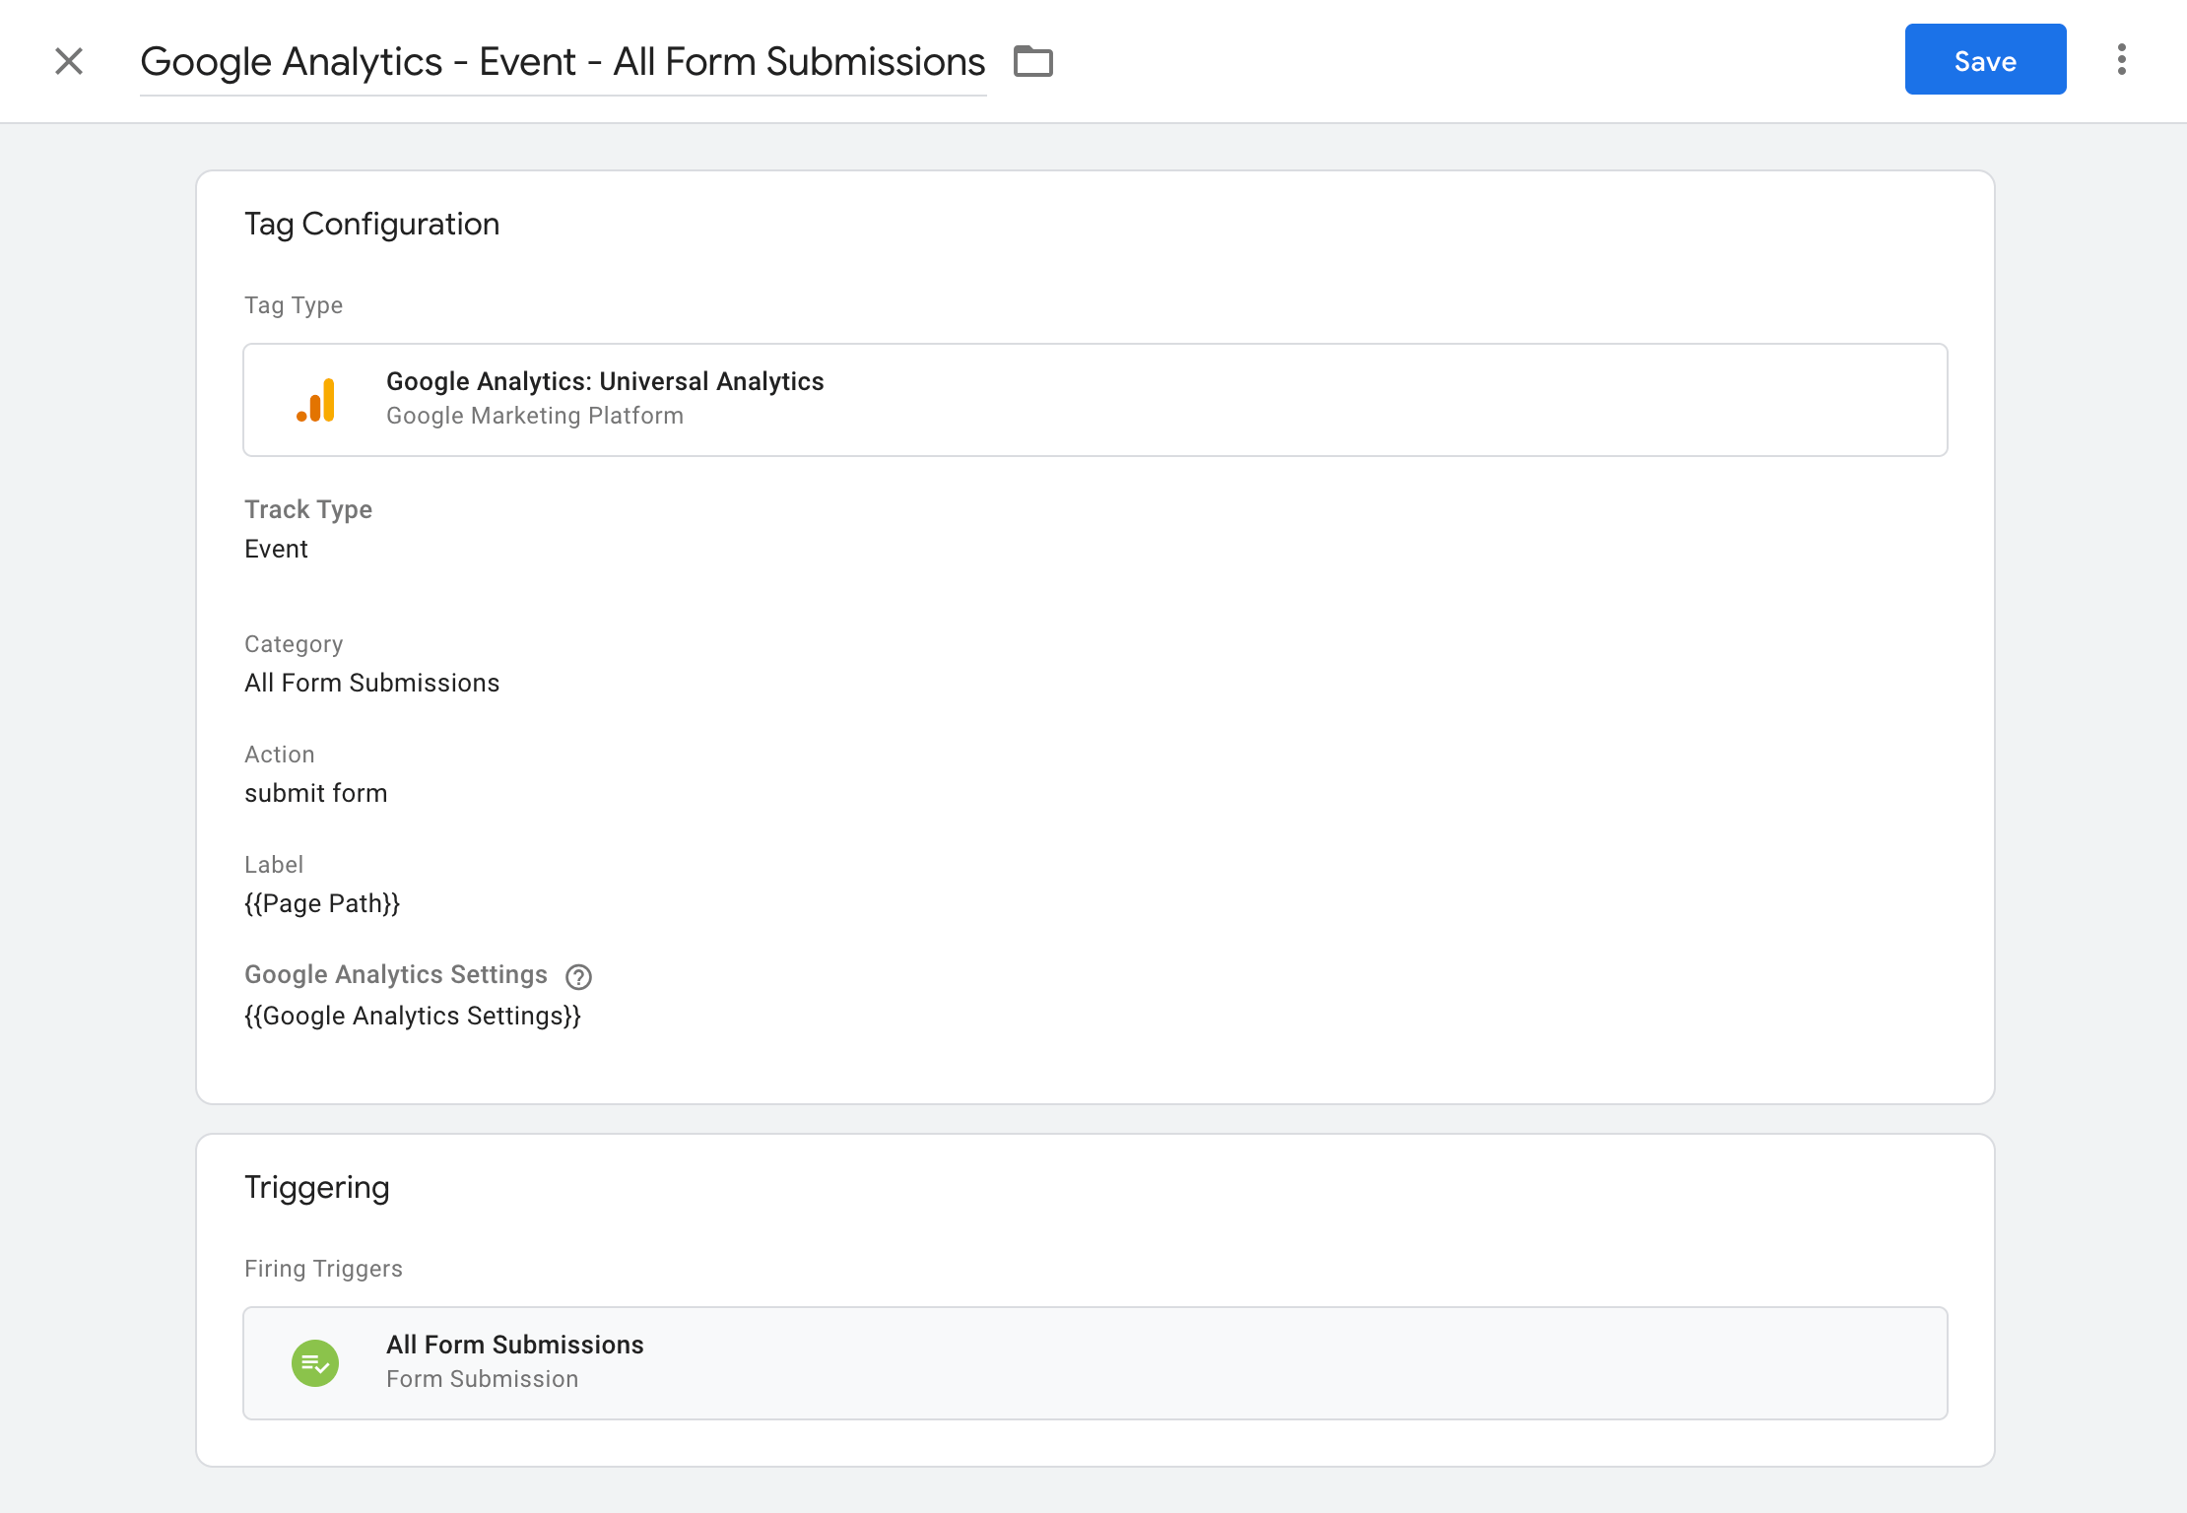
Task: Click the Category value 'All Form Submissions'
Action: 371,683
